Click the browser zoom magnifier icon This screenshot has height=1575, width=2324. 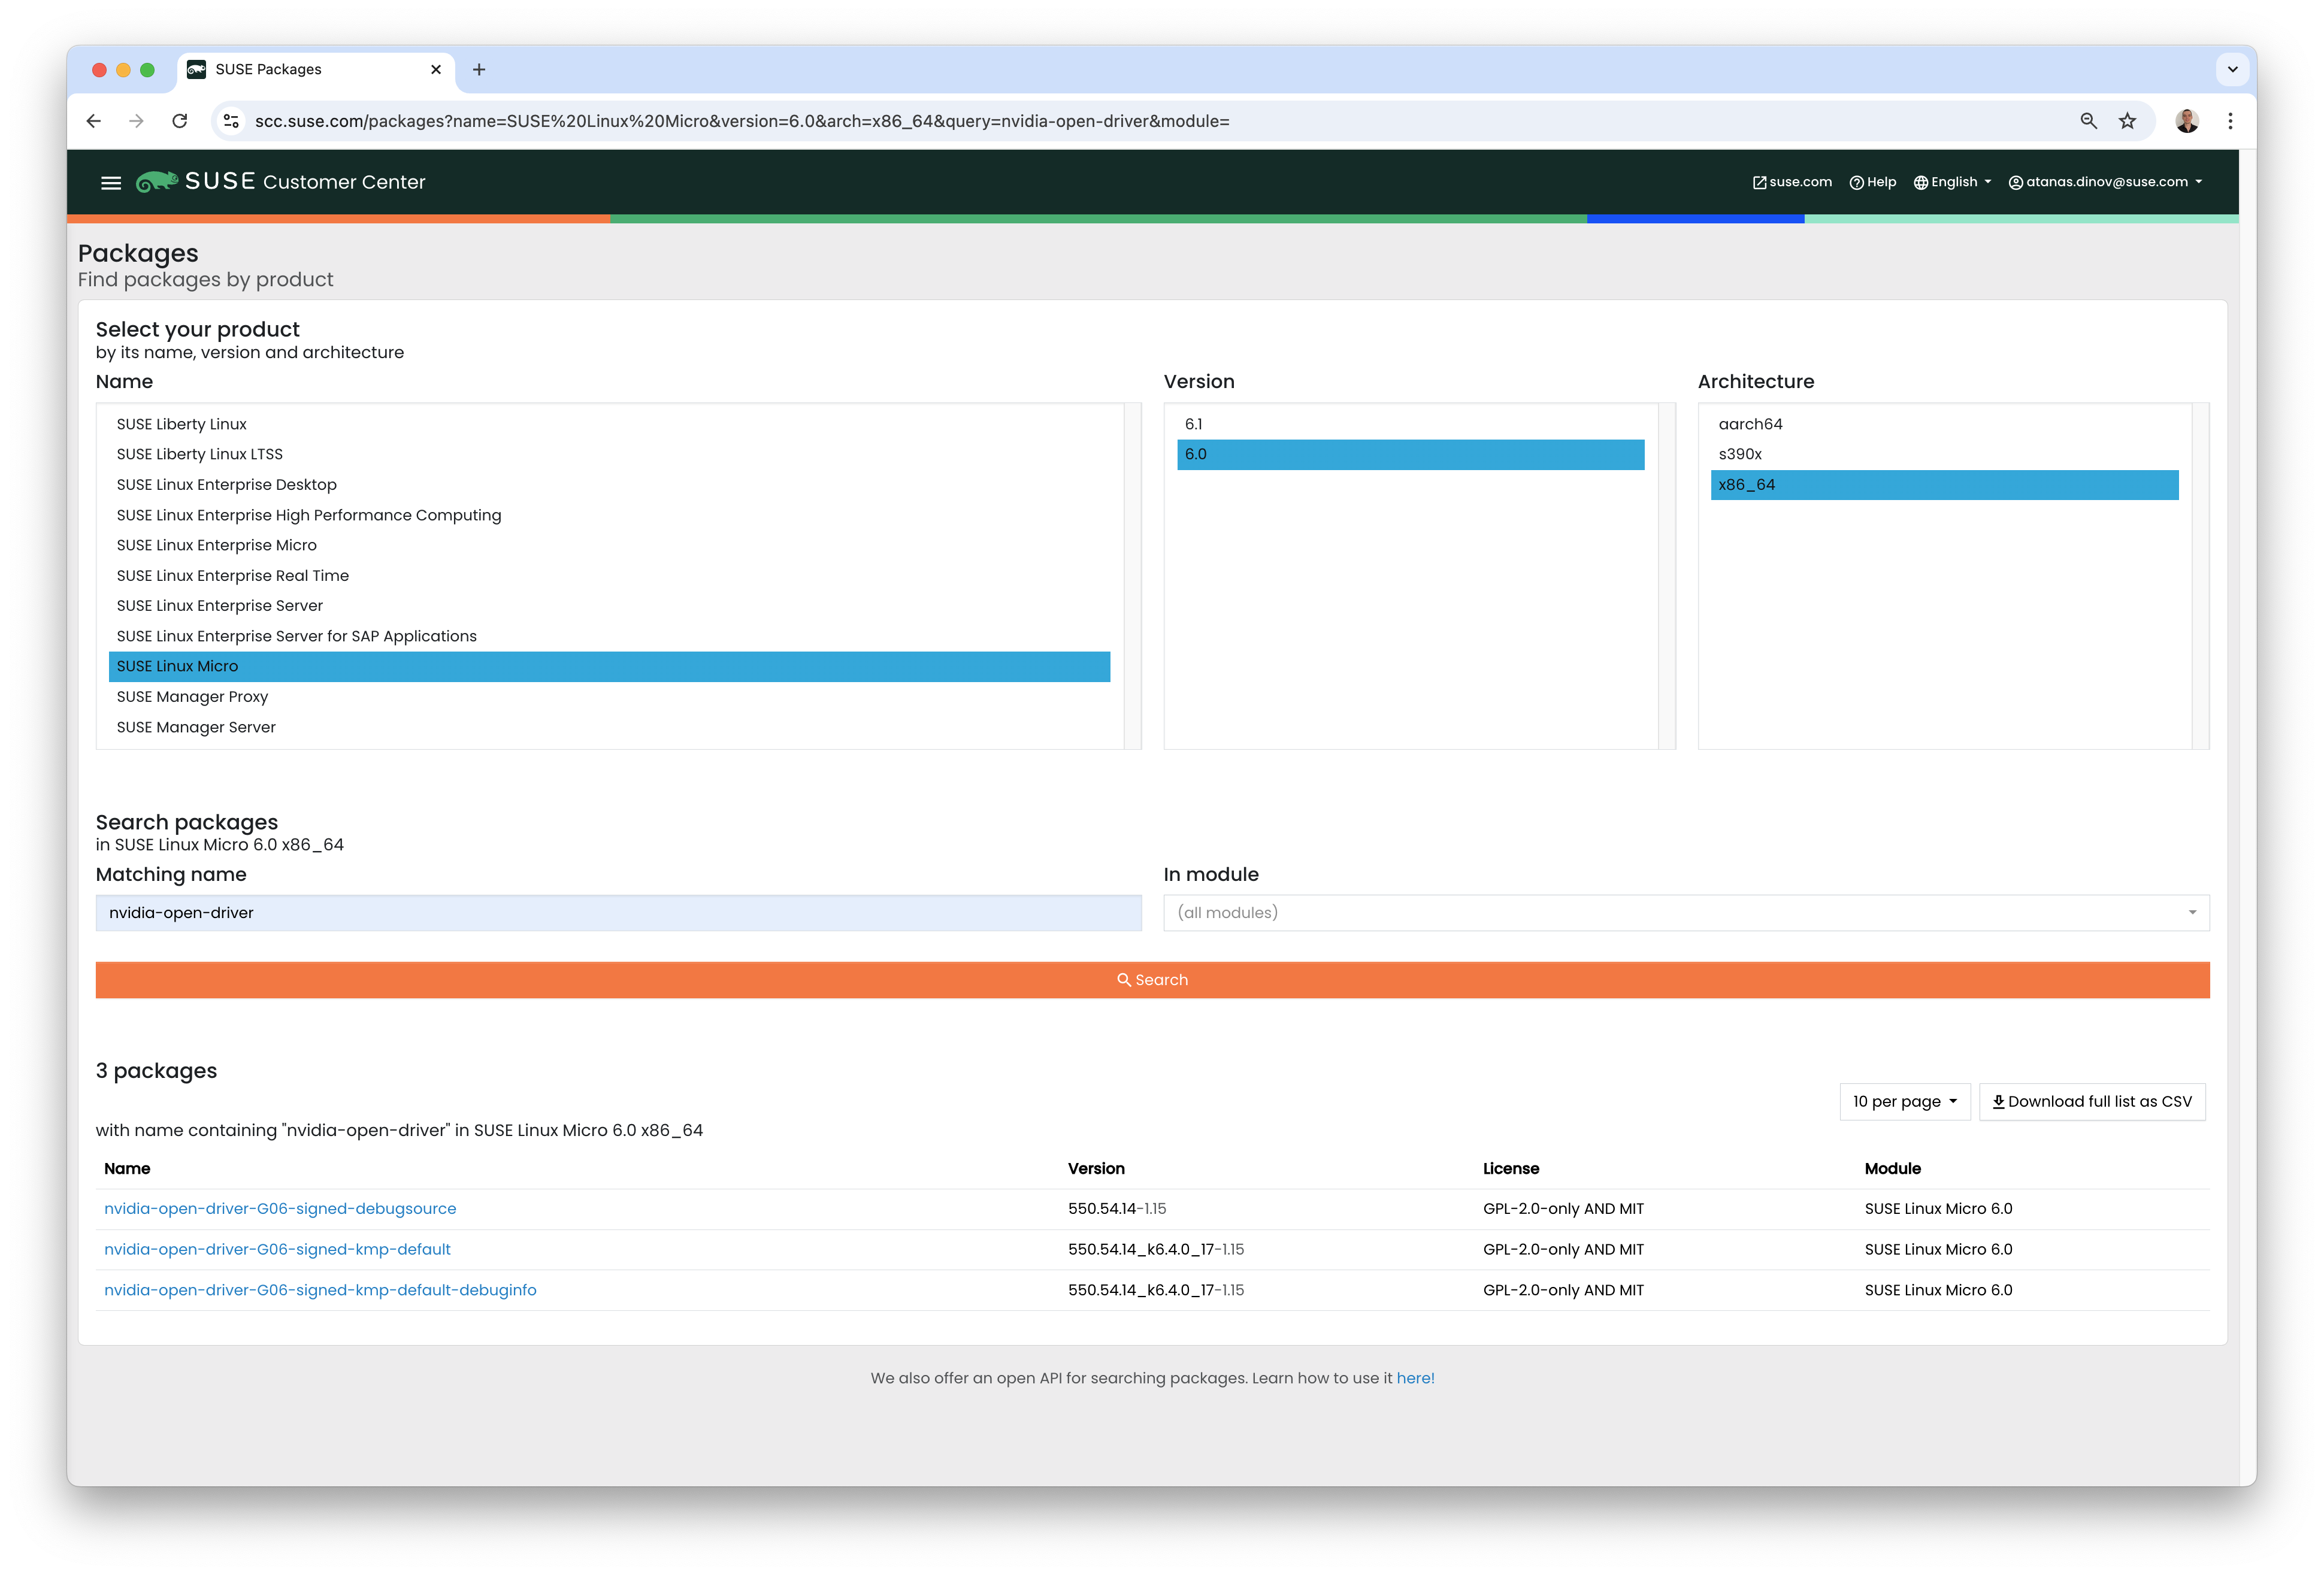tap(2088, 121)
